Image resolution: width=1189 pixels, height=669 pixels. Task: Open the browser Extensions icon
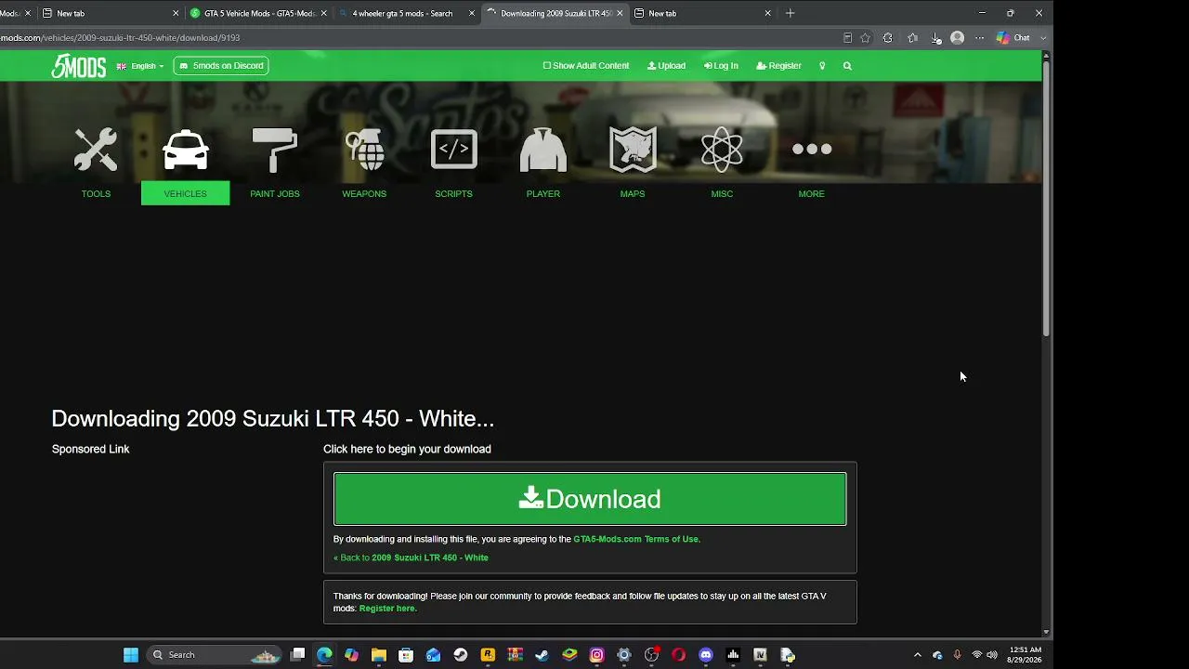pyautogui.click(x=888, y=38)
